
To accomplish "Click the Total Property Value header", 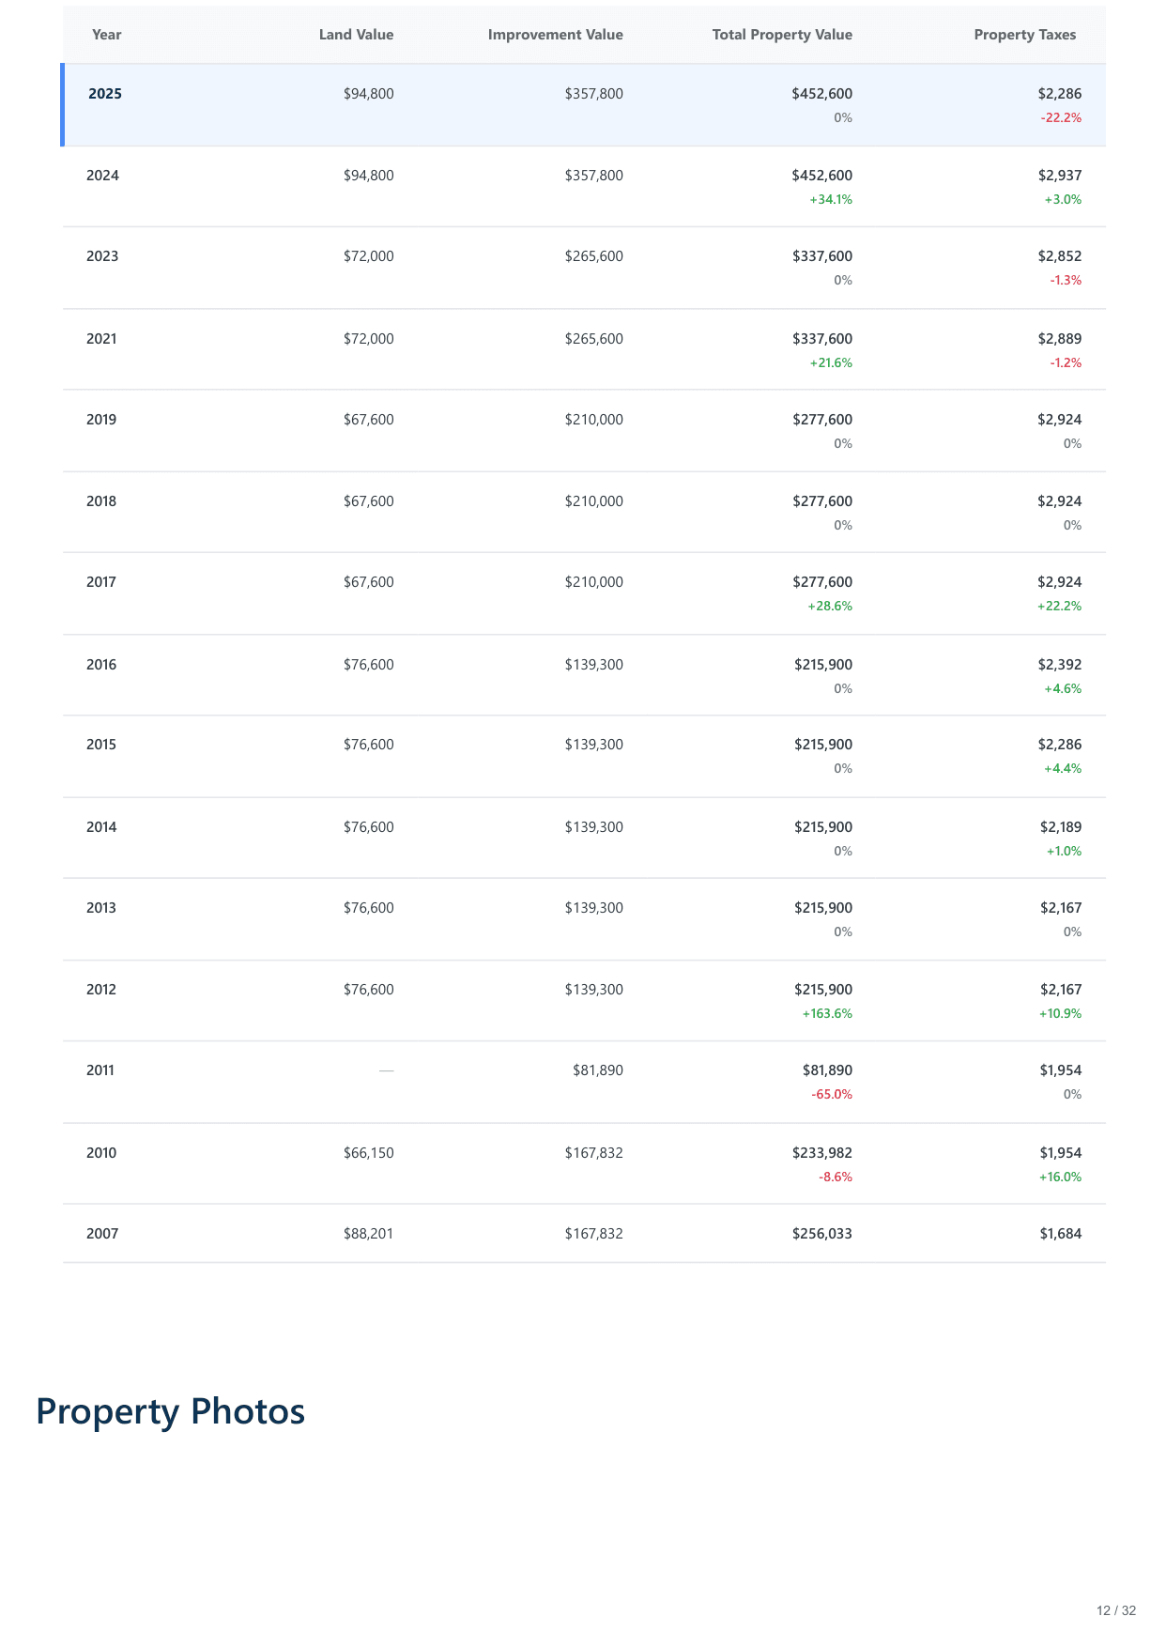I will (x=782, y=35).
